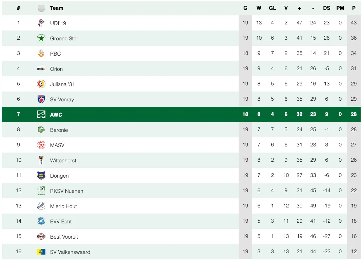Open the Mierlo Hout team link
The image size is (362, 261).
63,206
